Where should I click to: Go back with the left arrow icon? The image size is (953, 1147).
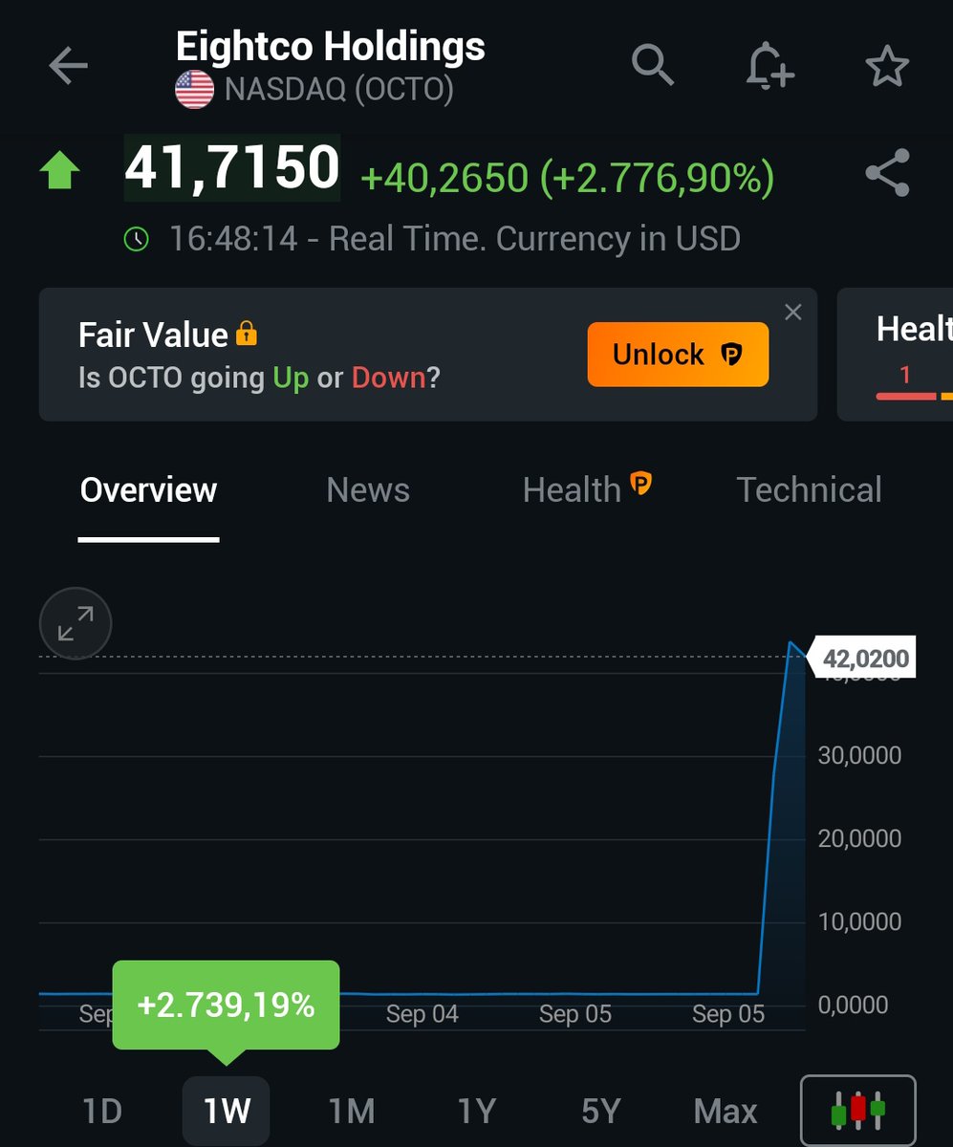(68, 66)
